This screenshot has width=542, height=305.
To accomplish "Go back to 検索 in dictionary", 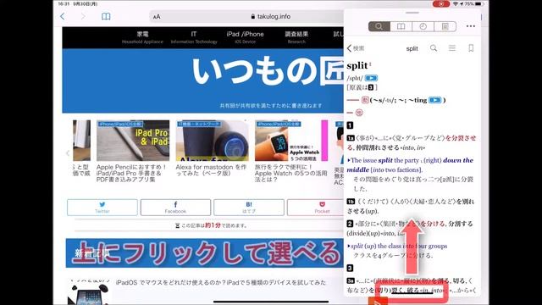I will 356,48.
